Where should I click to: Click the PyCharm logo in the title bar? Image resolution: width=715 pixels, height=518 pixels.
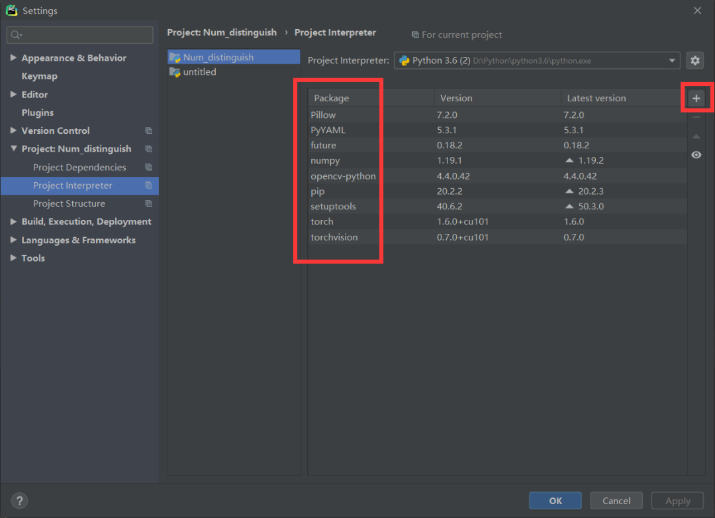(11, 10)
